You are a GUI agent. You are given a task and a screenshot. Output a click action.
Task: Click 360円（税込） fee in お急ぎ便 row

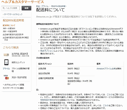74,69
